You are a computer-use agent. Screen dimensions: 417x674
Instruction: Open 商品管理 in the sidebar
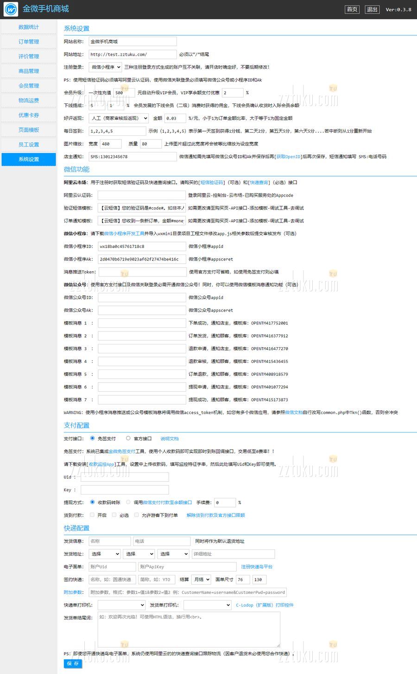click(29, 71)
